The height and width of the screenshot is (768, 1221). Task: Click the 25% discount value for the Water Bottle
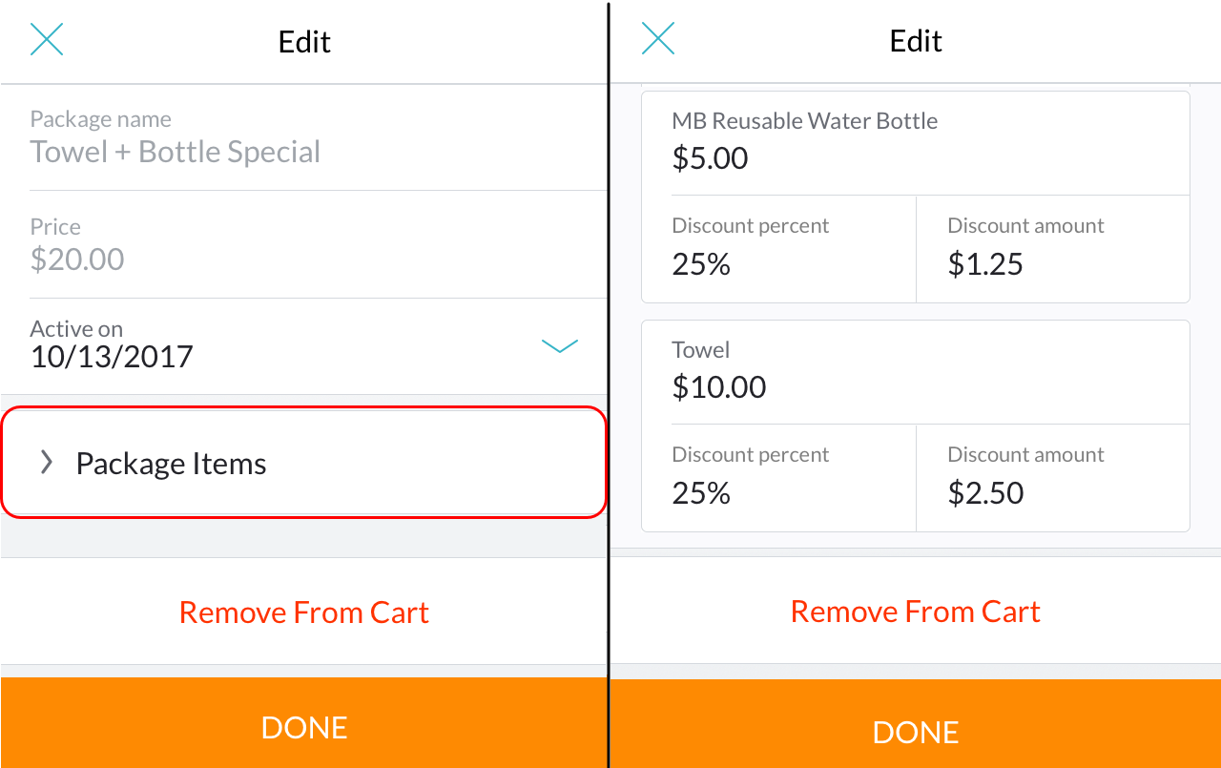[x=701, y=264]
